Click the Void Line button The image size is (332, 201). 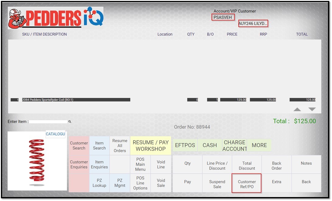click(161, 164)
